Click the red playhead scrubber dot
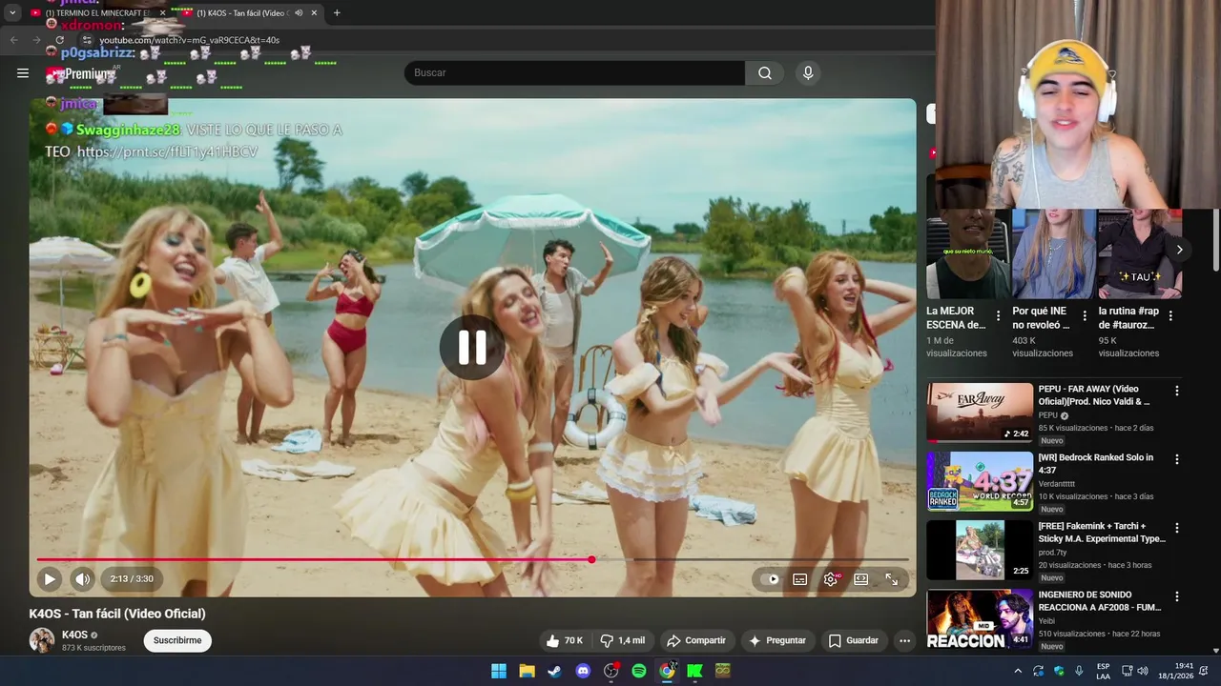 coord(591,559)
